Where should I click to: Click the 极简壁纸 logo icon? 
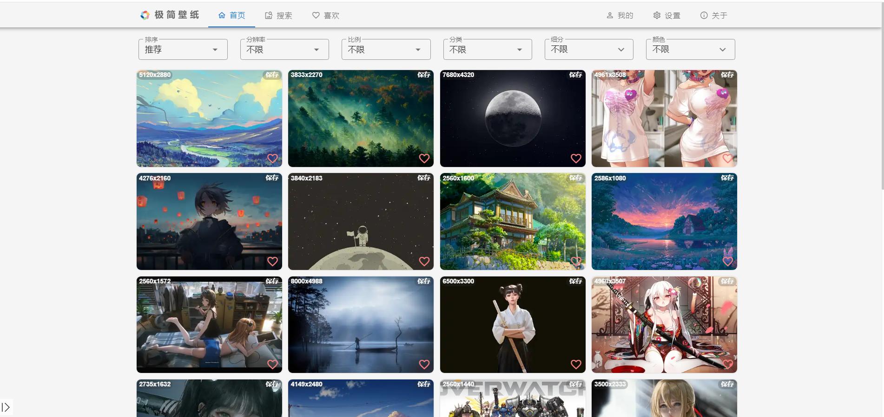(x=145, y=15)
